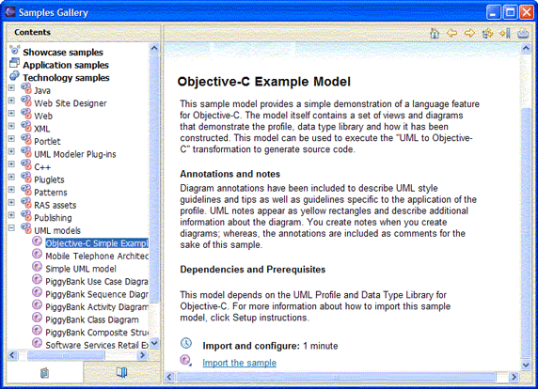The width and height of the screenshot is (538, 389).
Task: Select Technology samples in contents
Action: 66,78
